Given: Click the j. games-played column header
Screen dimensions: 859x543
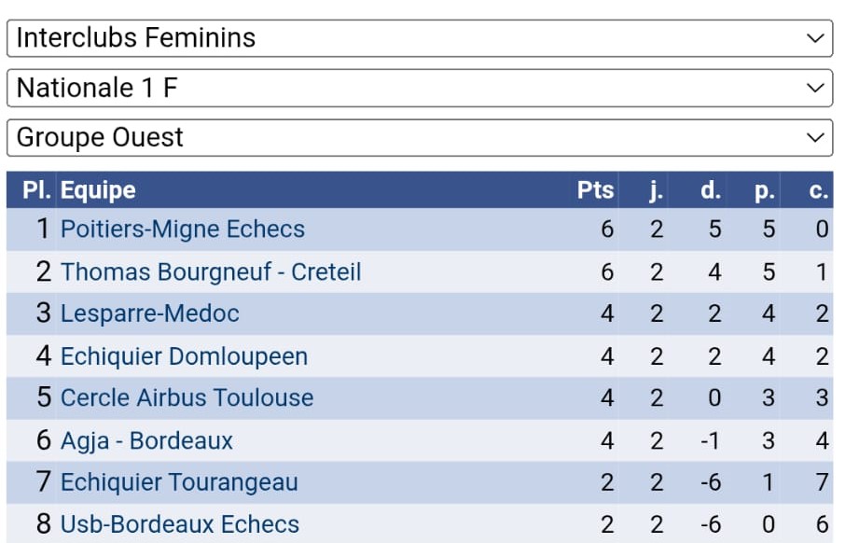Looking at the screenshot, I should click(x=656, y=190).
